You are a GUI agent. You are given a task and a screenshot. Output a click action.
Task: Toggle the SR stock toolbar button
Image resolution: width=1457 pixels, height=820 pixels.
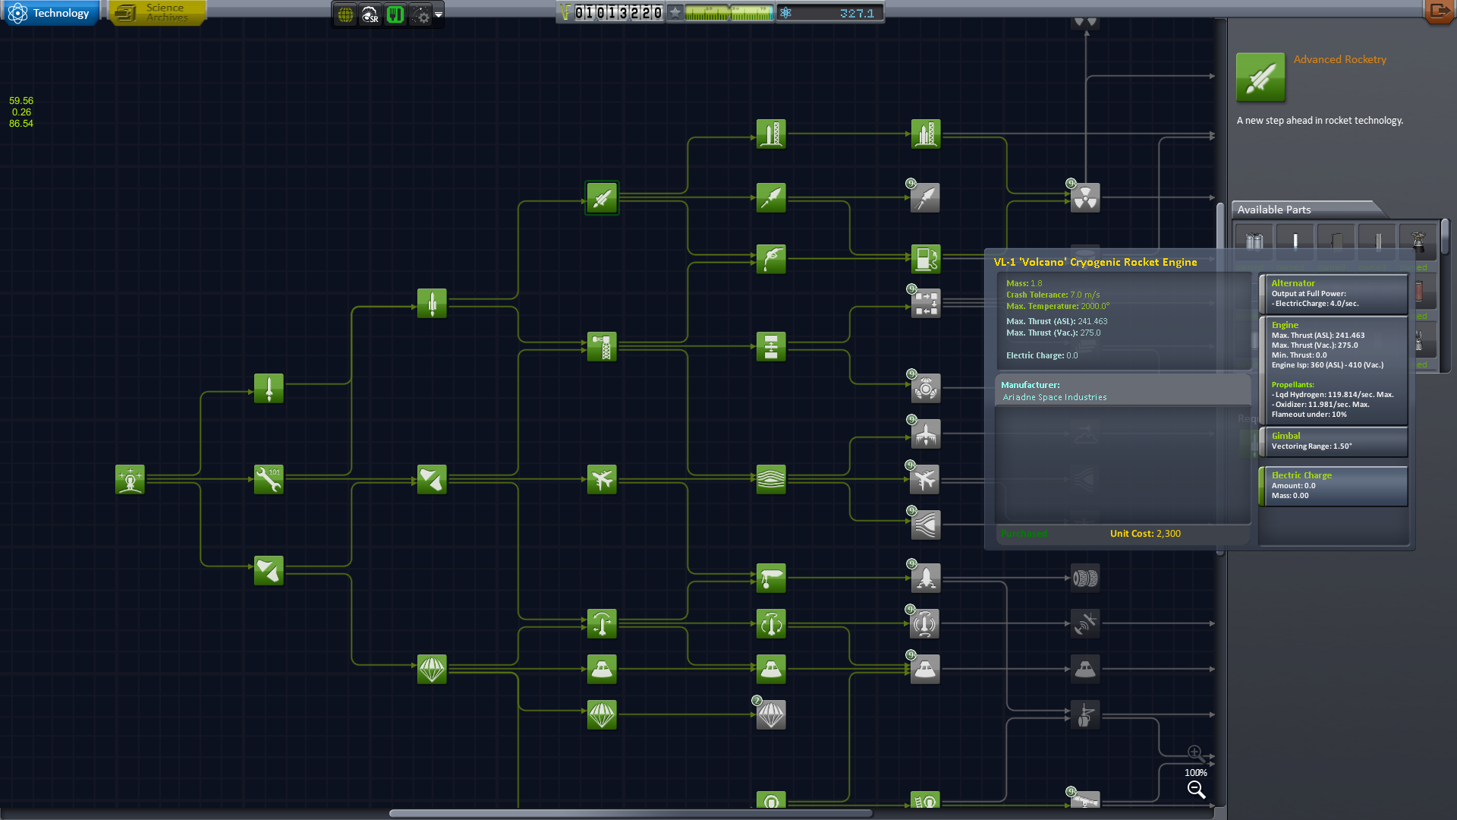click(x=370, y=14)
